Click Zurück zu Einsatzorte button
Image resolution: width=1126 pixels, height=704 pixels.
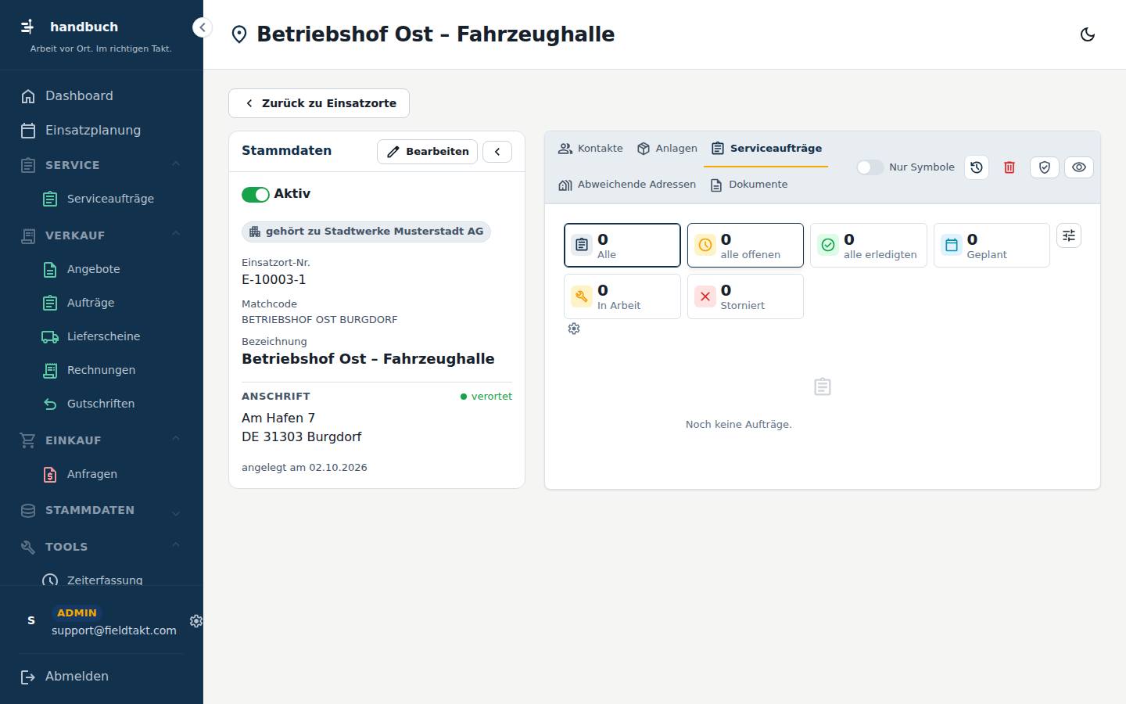coord(319,103)
